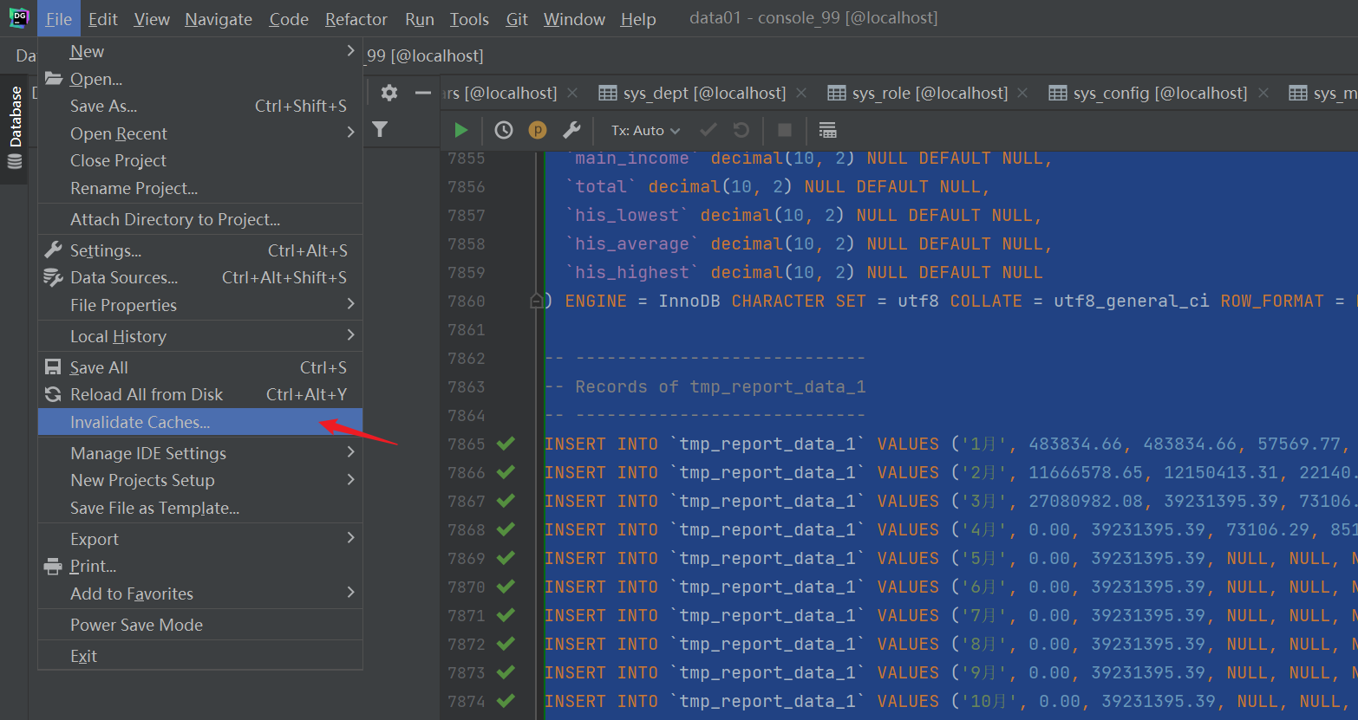The height and width of the screenshot is (720, 1358).
Task: Click the orange 'p' profiler icon
Action: [538, 130]
